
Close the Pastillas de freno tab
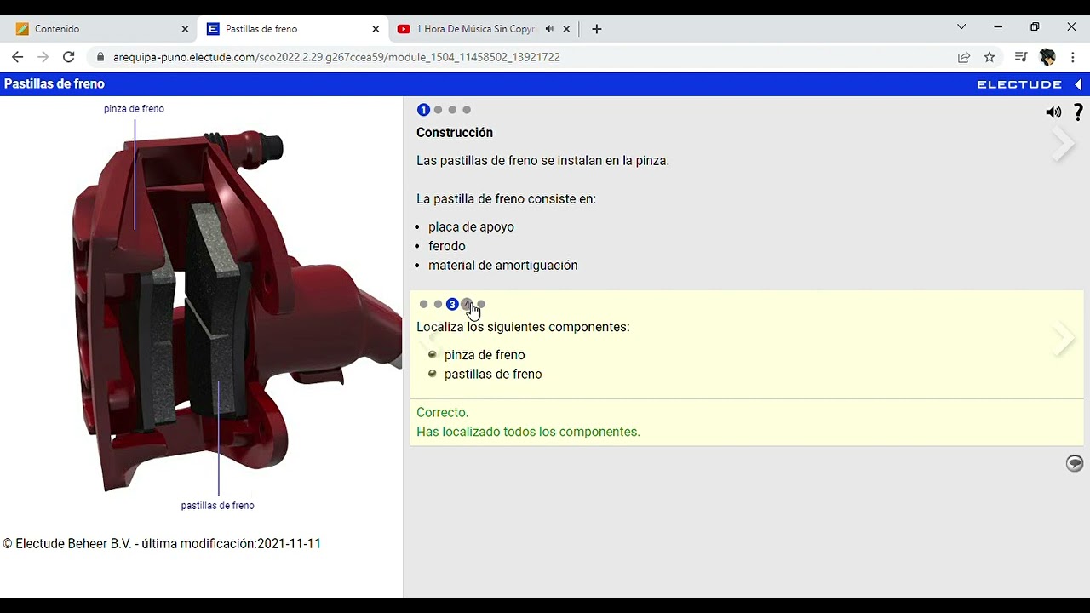[376, 29]
